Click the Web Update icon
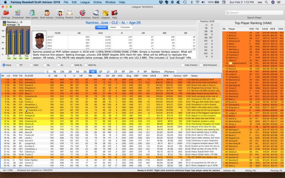The width and height of the screenshot is (285, 178). [32, 13]
